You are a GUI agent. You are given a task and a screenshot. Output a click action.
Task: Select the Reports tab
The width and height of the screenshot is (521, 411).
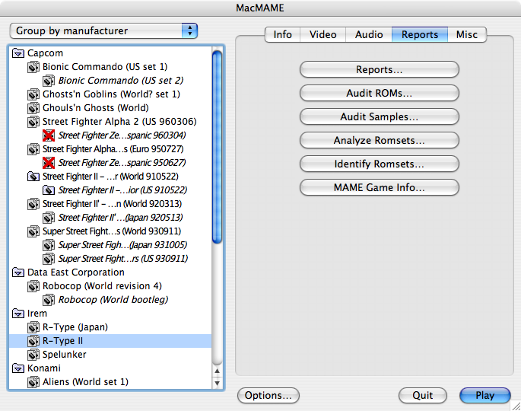point(420,34)
